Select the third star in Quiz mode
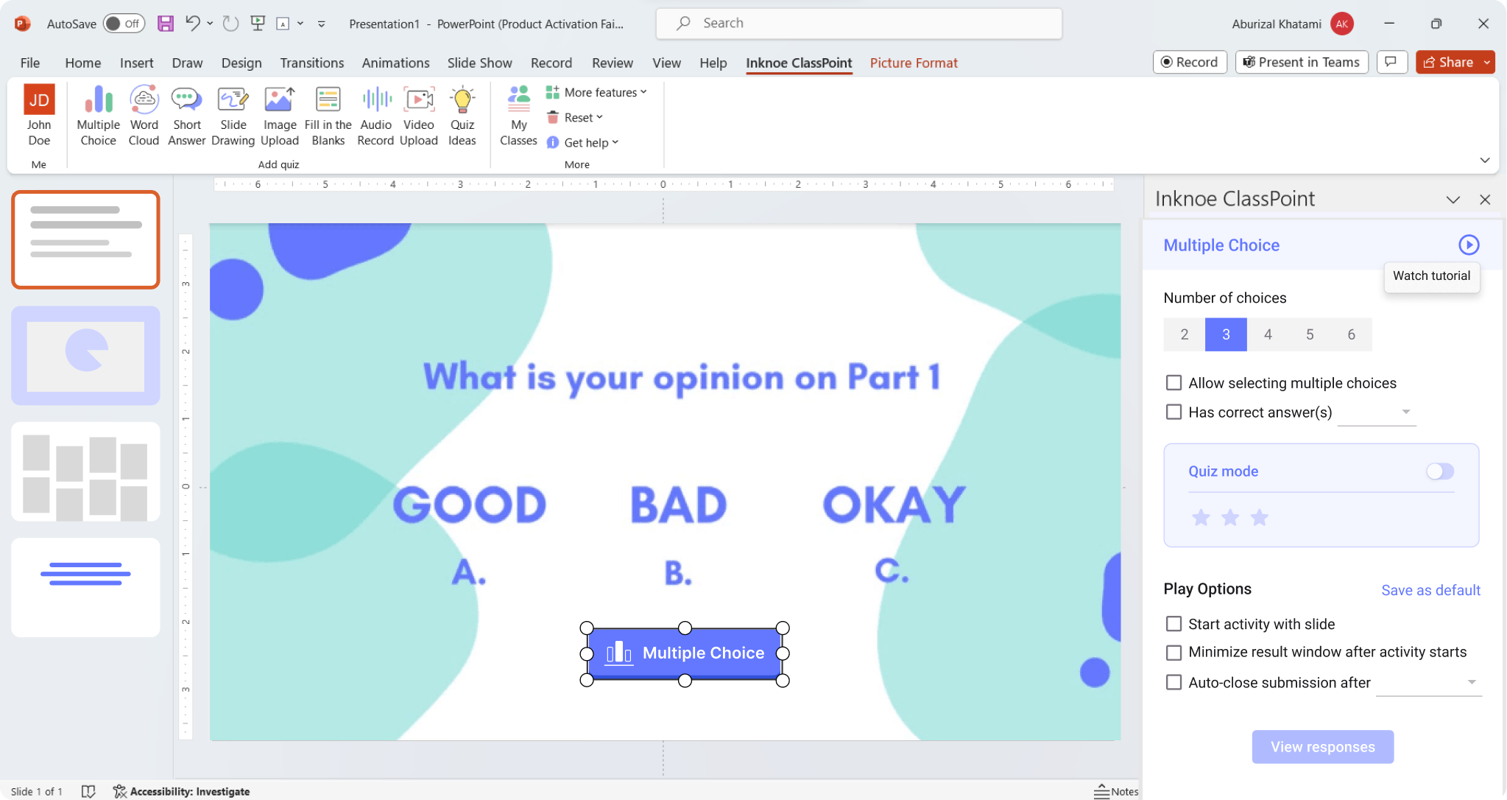Viewport: 1507px width, 800px height. coord(1259,517)
